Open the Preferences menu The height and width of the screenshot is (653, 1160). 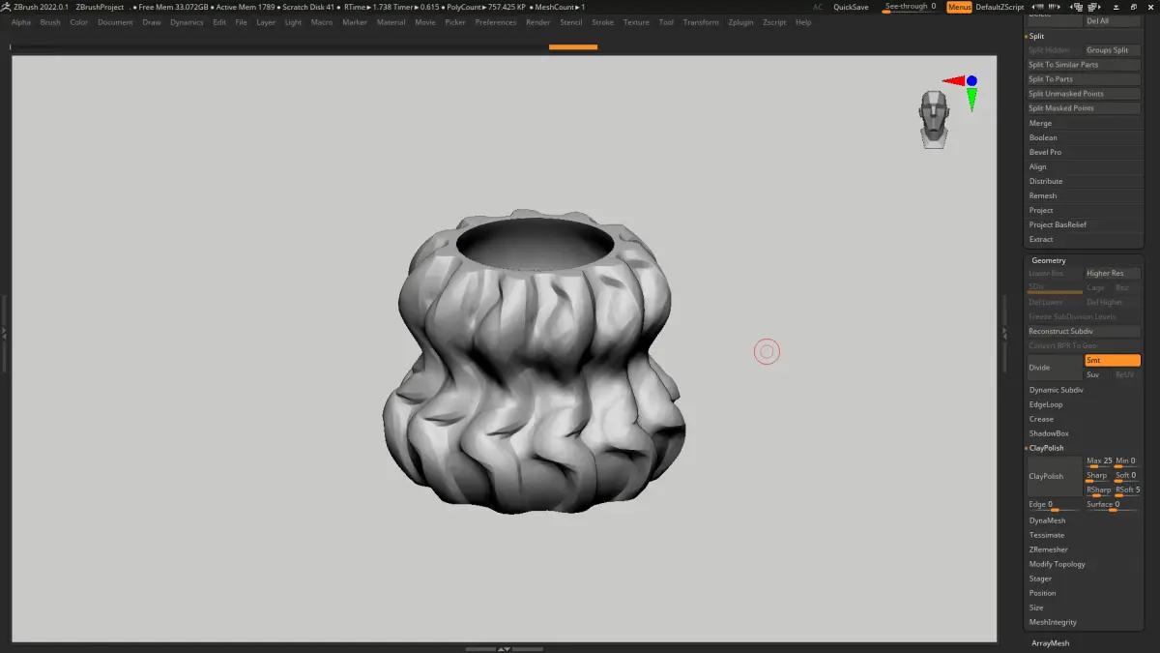[x=496, y=22]
